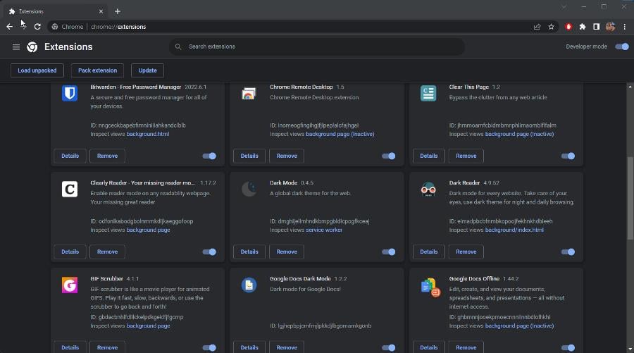
Task: Click the GIF Scrubber G icon
Action: pos(70,285)
